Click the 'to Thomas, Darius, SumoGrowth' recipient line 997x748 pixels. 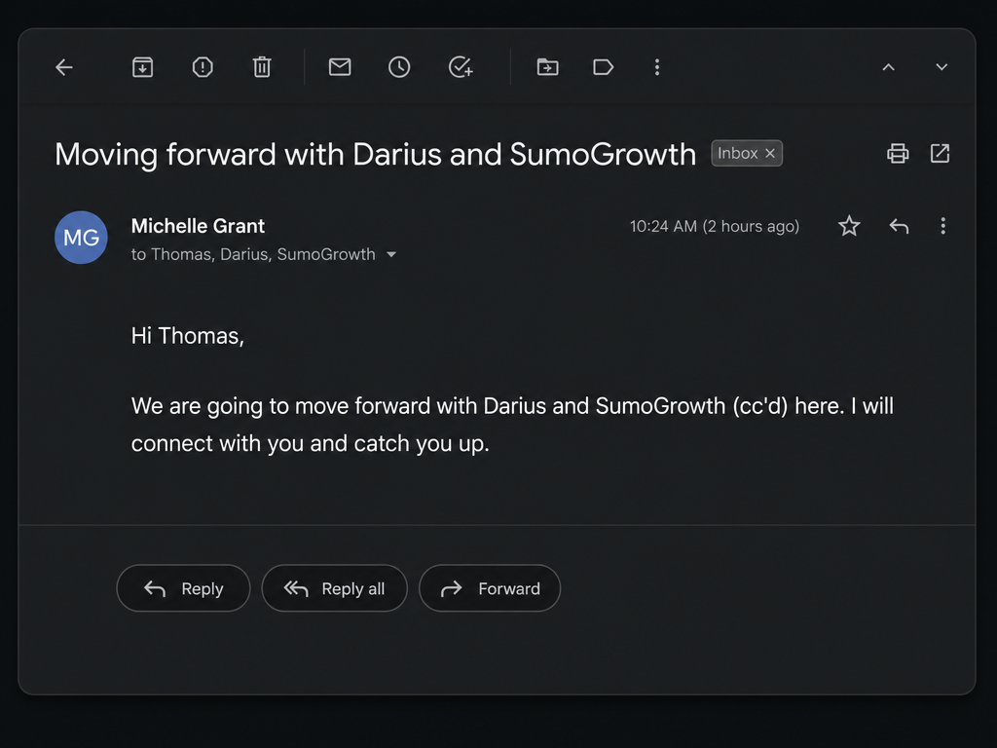coord(253,254)
